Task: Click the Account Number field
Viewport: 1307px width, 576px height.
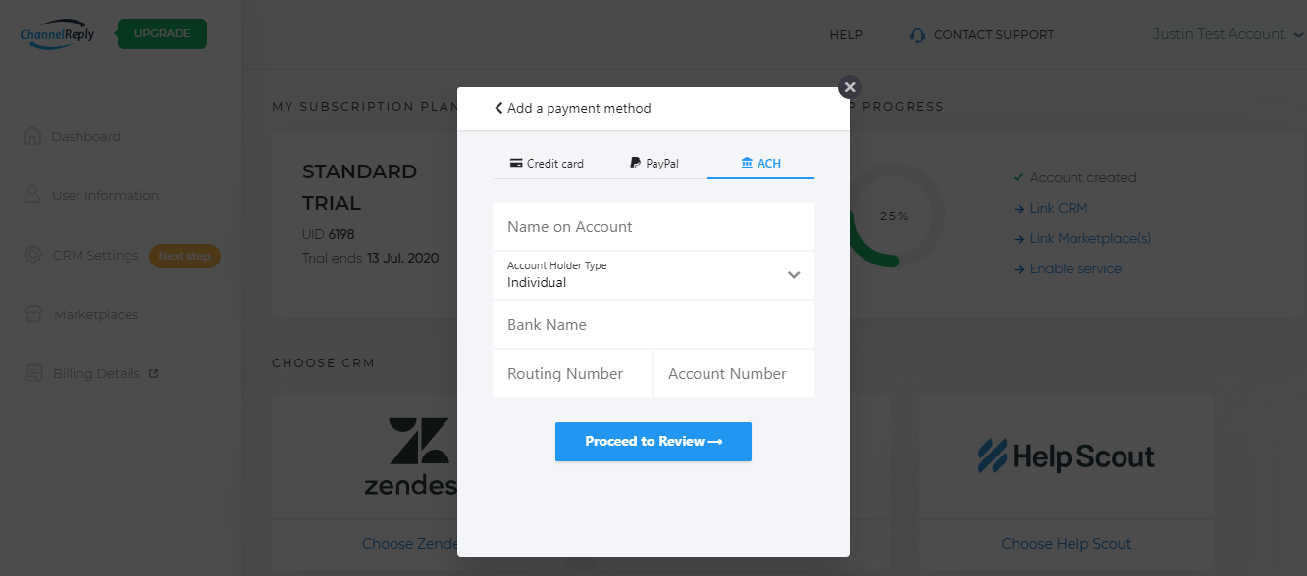Action: tap(734, 373)
